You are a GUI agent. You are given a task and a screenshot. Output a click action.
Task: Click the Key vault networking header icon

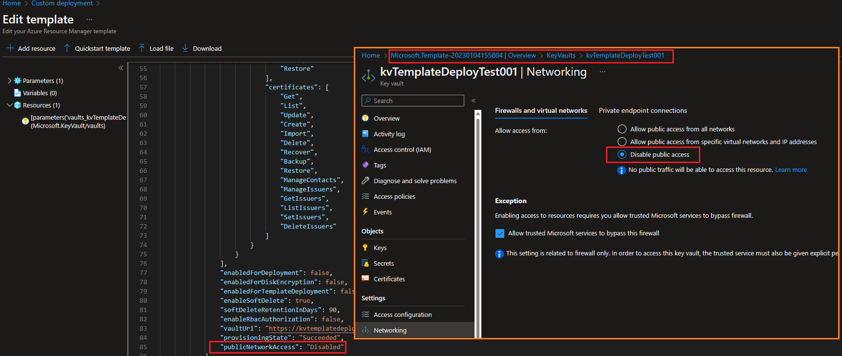pyautogui.click(x=368, y=76)
